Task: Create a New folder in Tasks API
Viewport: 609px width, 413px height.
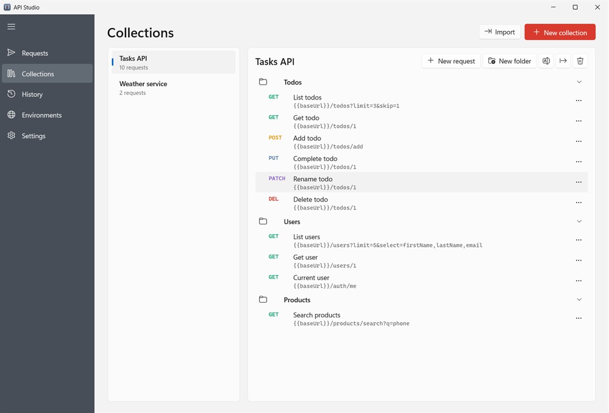Action: [x=510, y=61]
